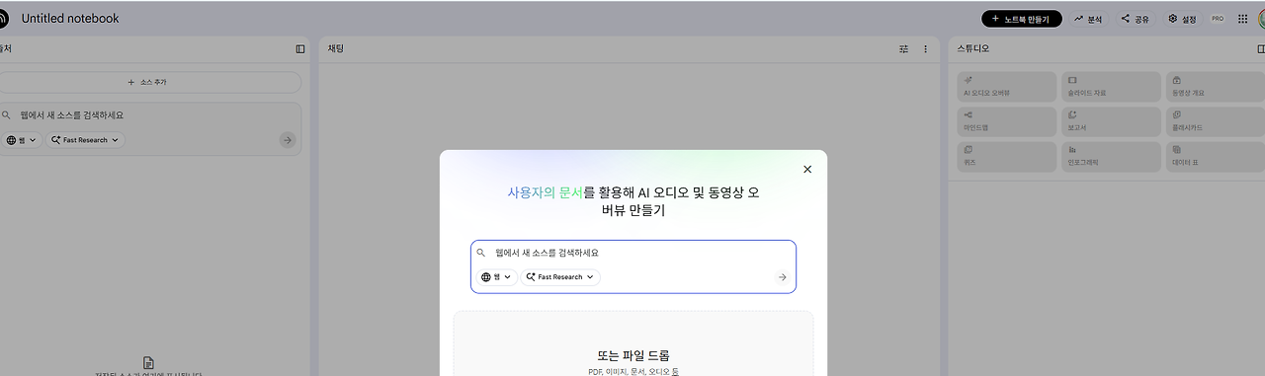1265x376 pixels.
Task: Expand Fast Research dropdown in the dialog
Action: (x=560, y=277)
